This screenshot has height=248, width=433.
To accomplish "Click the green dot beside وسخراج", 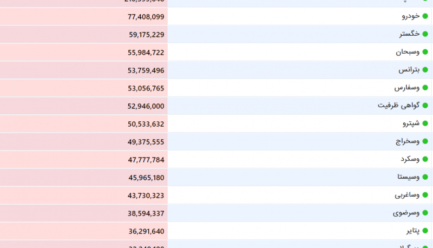I will (425, 141).
